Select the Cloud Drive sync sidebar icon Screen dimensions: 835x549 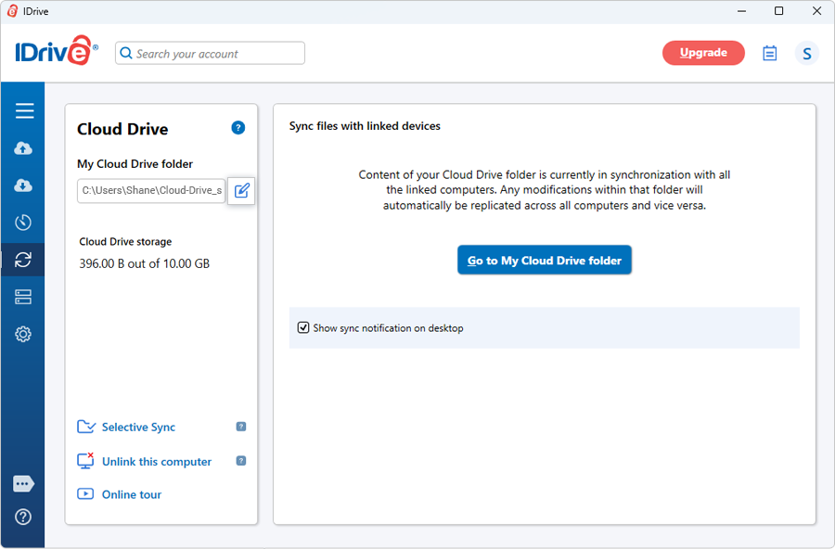pyautogui.click(x=23, y=260)
